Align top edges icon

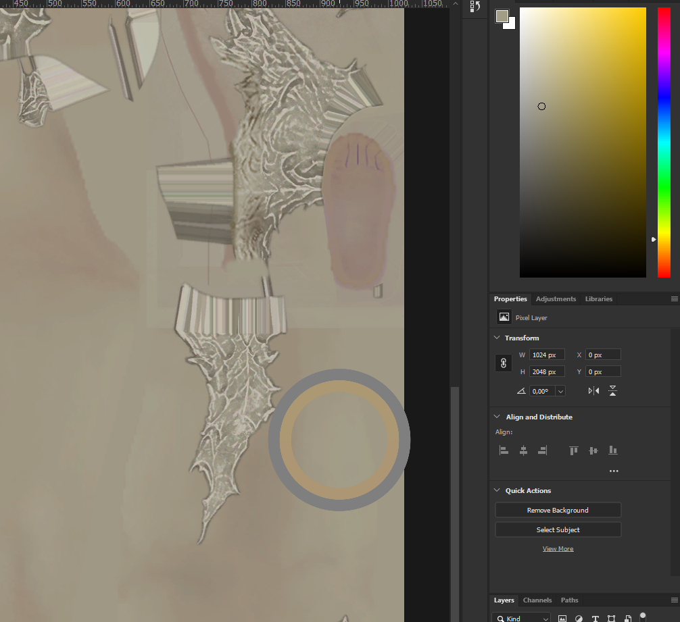click(573, 450)
